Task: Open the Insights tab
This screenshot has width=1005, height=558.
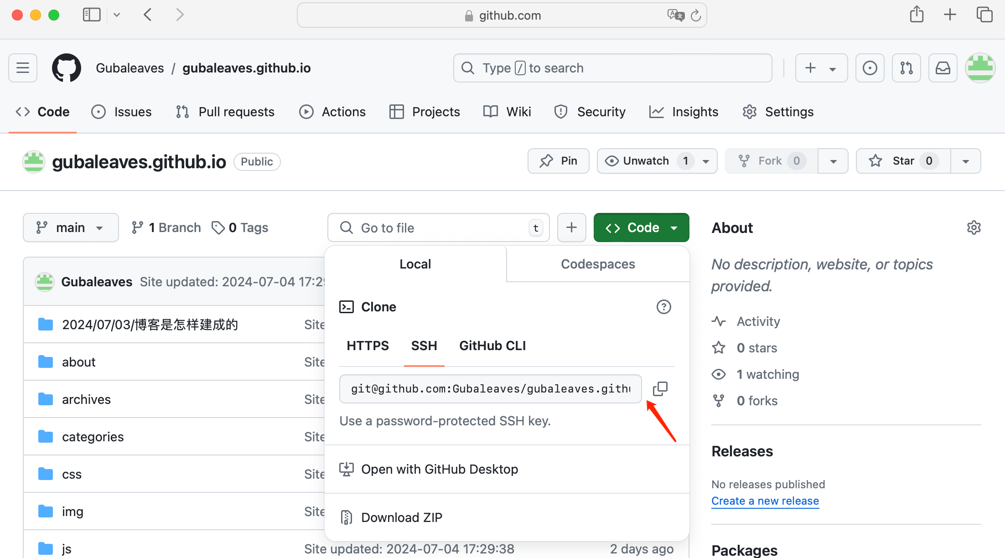Action: (684, 112)
